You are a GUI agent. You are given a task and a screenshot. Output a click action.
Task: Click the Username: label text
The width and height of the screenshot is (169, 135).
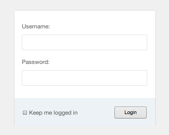(36, 26)
